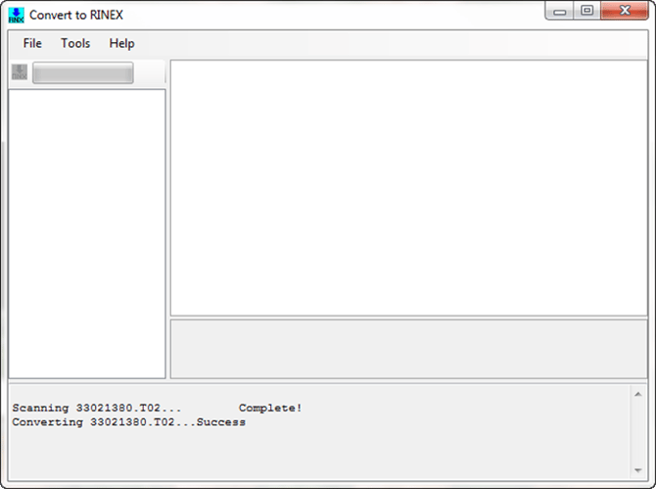The image size is (656, 489).
Task: Click the "Scanning 33021380.T02... Complete!" log line
Action: pos(157,408)
